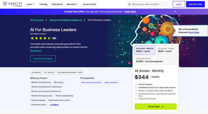Click AI business context tag
208x114 pixels.
point(39,105)
